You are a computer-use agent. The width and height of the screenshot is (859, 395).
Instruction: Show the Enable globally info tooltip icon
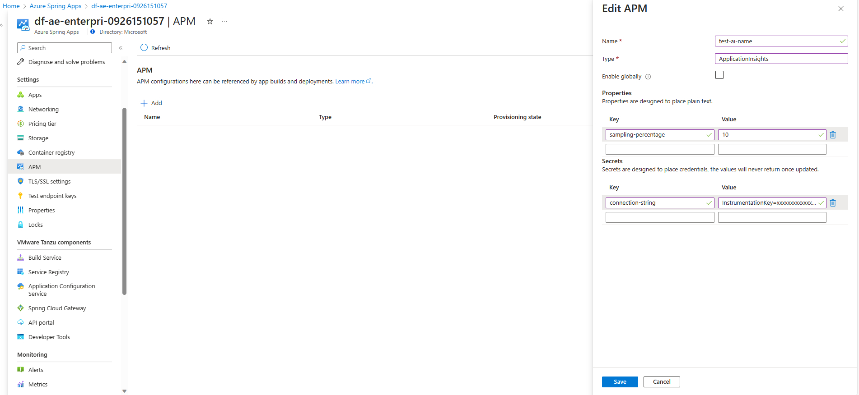pos(648,77)
